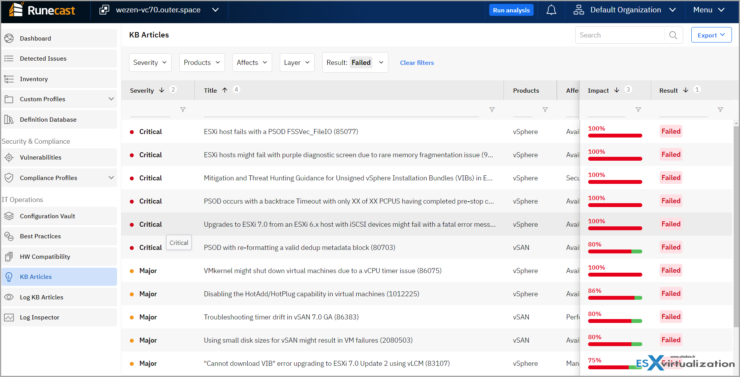Click the vCenter icon beside wezen-vc70.outer.space
Screen dimensions: 740x377
[104, 10]
